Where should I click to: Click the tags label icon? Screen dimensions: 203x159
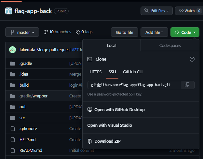(x=78, y=32)
